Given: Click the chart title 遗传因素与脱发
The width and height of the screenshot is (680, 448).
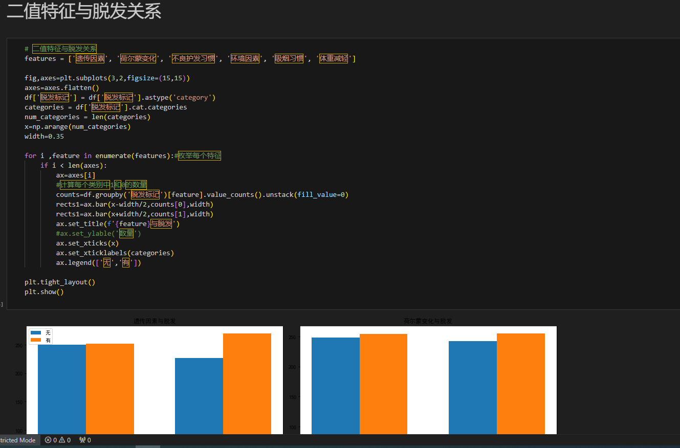Looking at the screenshot, I should click(155, 321).
